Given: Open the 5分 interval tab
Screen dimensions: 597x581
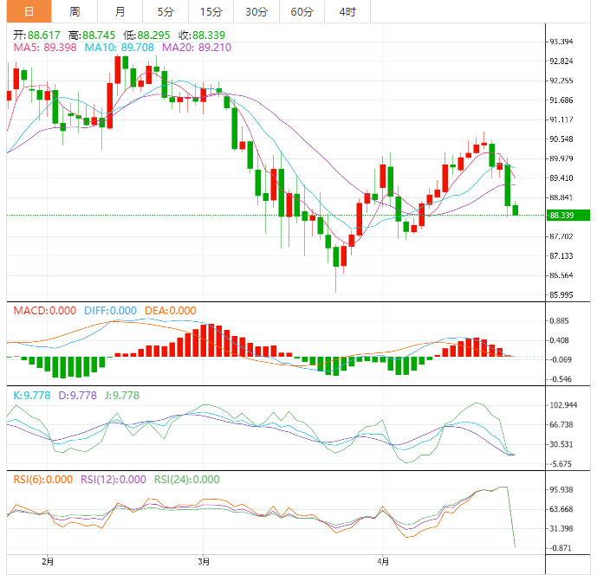Looking at the screenshot, I should [x=165, y=11].
